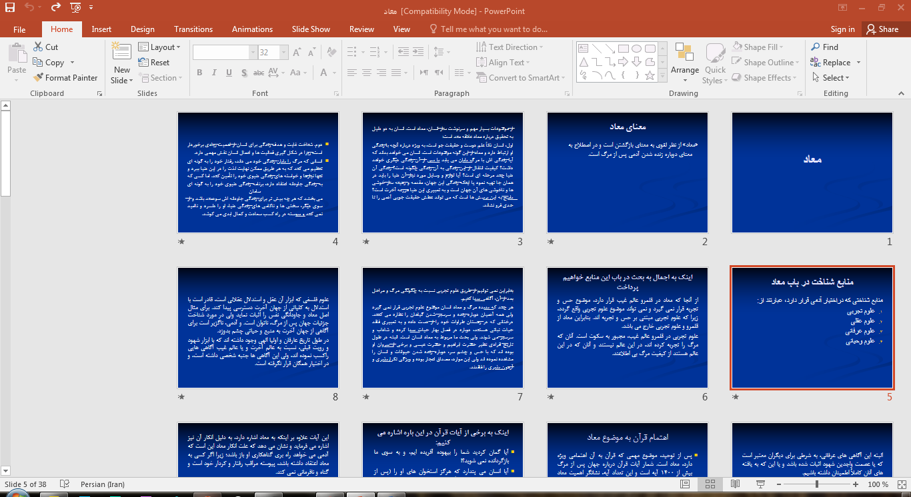The image size is (911, 497).
Task: Open the Font Size dropdown
Action: point(283,51)
